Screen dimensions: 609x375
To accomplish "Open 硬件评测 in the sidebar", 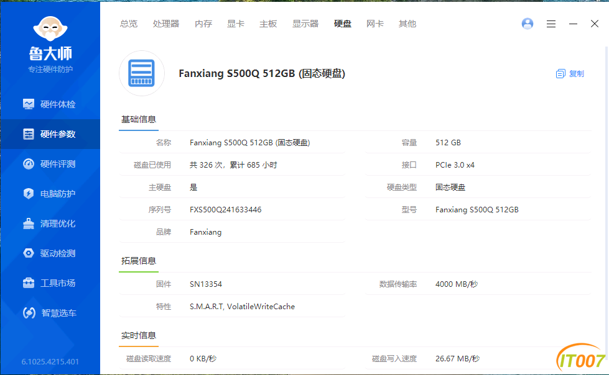I will coord(50,164).
